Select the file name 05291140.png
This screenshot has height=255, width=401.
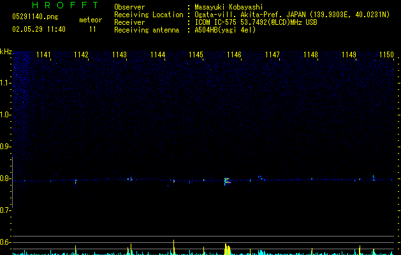point(35,17)
